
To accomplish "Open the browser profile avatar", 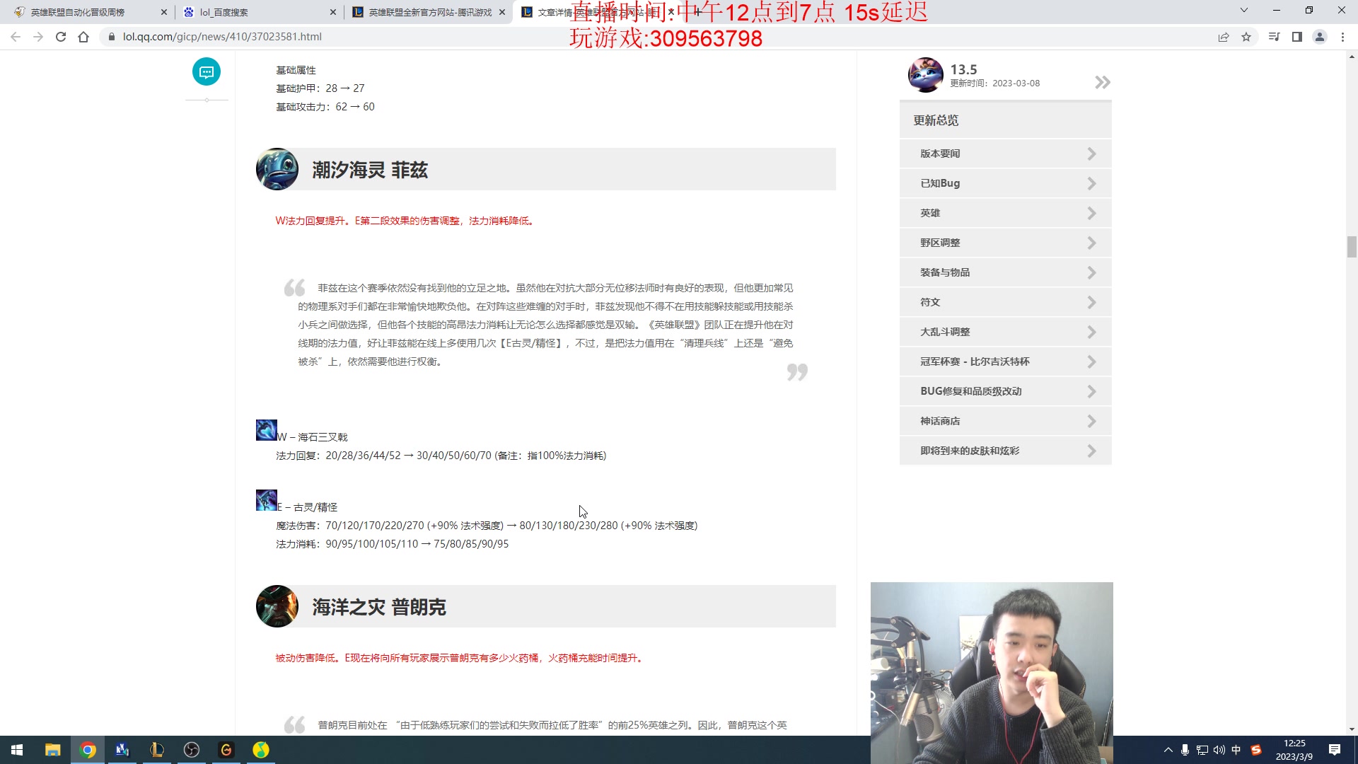I will (1321, 37).
